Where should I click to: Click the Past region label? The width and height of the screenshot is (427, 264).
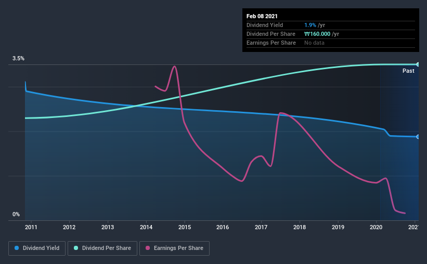point(408,71)
